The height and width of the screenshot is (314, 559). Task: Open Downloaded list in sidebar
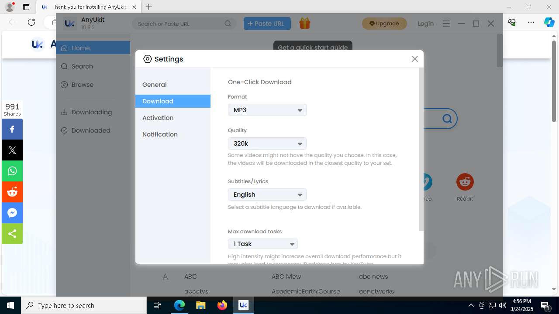[93, 130]
